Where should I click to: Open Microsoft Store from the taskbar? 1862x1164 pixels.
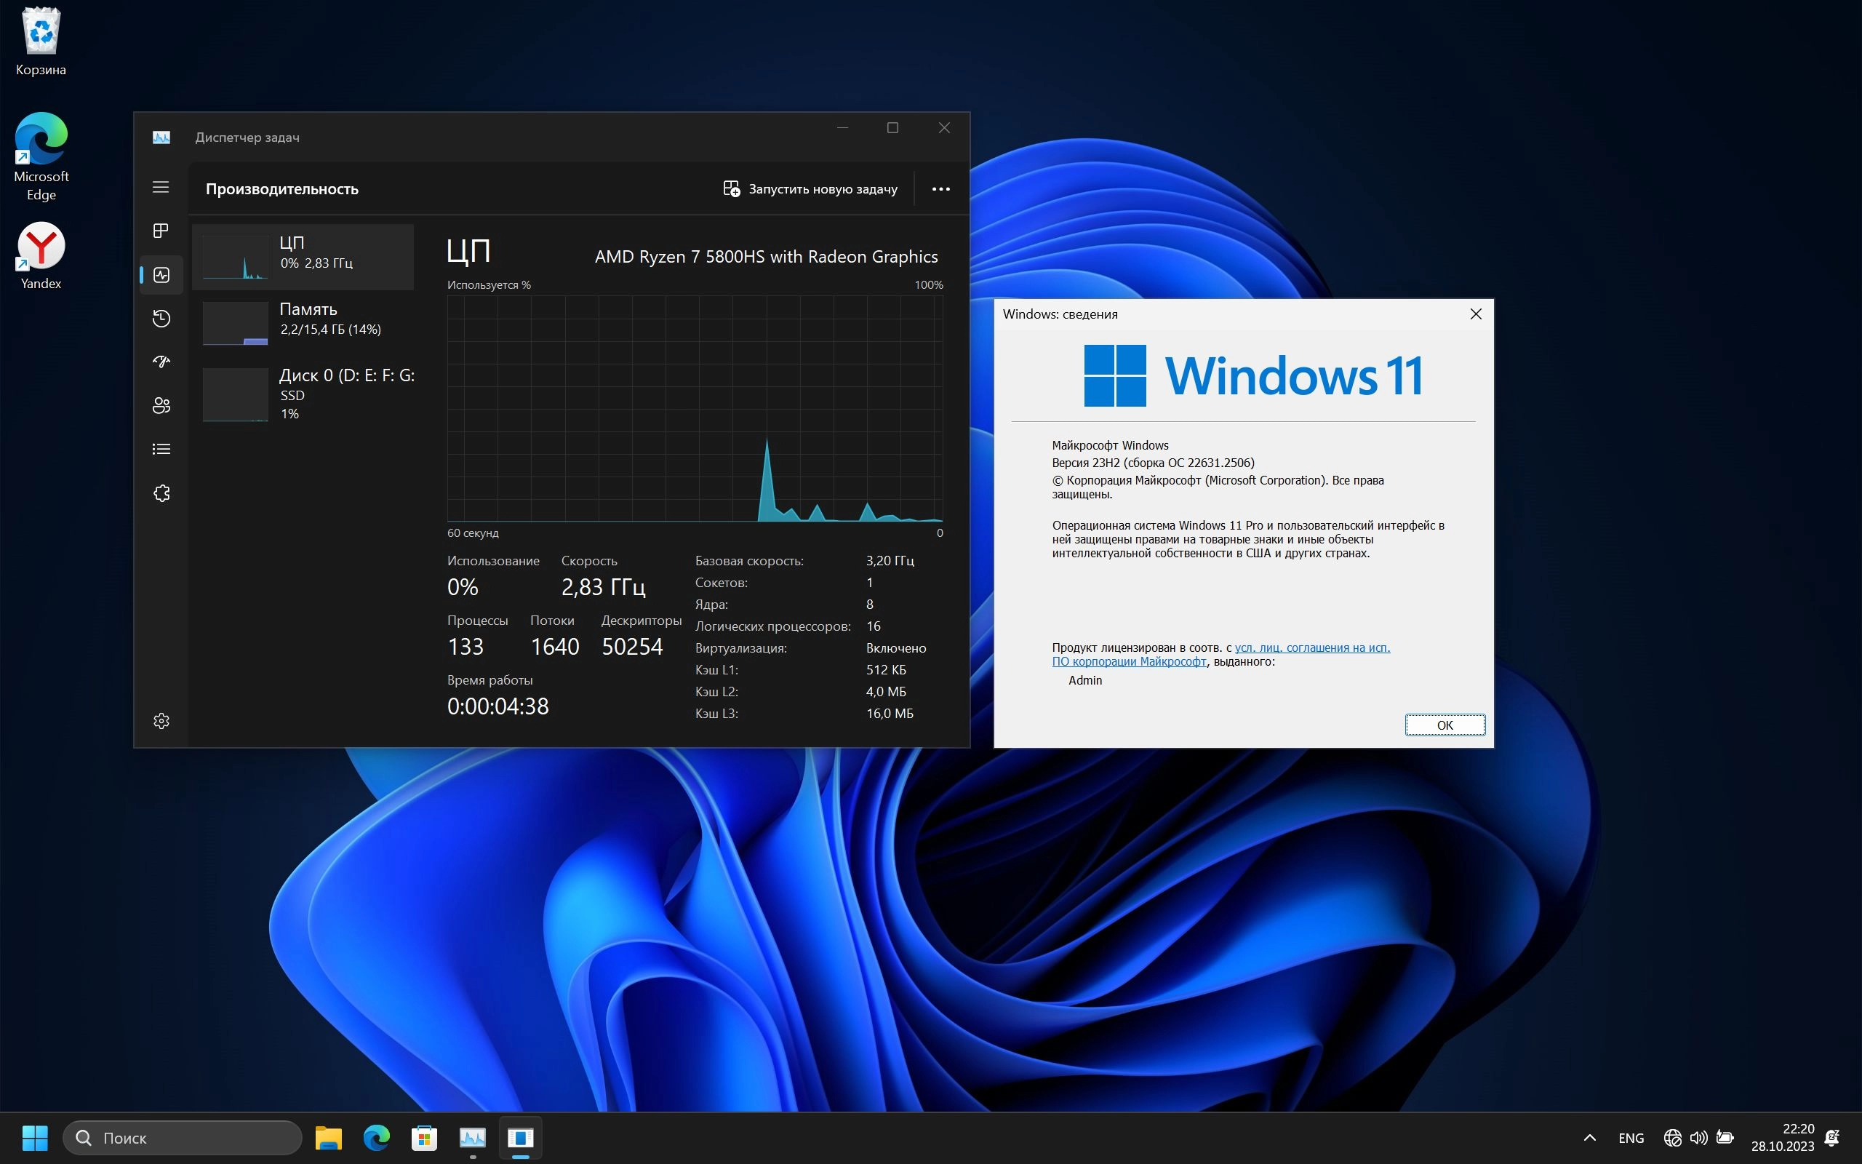click(424, 1138)
